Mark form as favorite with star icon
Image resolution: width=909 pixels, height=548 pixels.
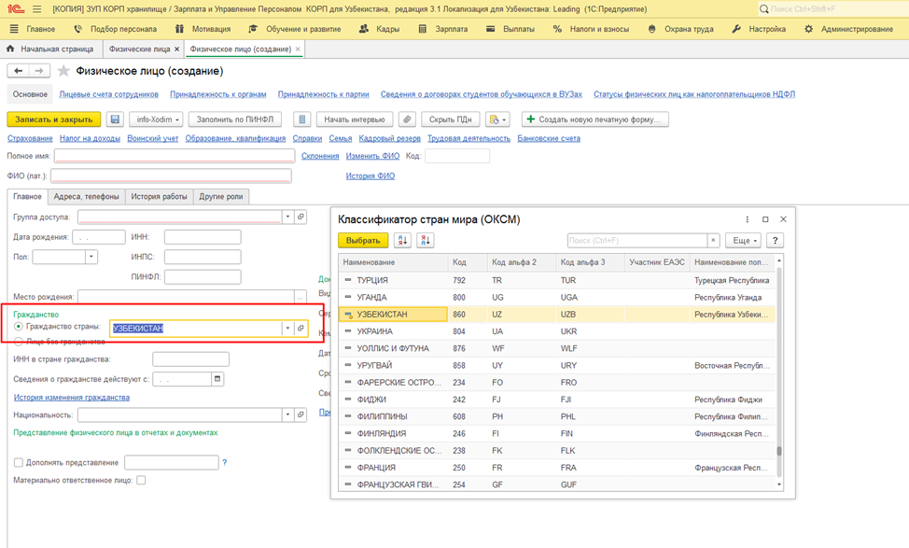63,71
